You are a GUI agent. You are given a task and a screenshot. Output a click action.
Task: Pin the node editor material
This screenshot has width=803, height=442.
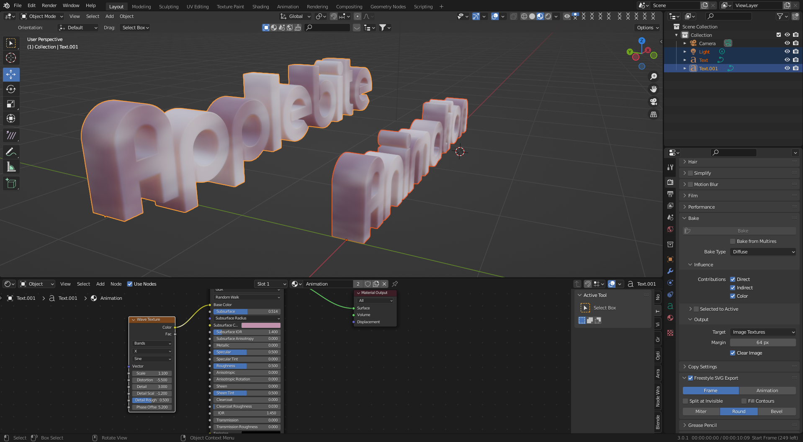395,284
